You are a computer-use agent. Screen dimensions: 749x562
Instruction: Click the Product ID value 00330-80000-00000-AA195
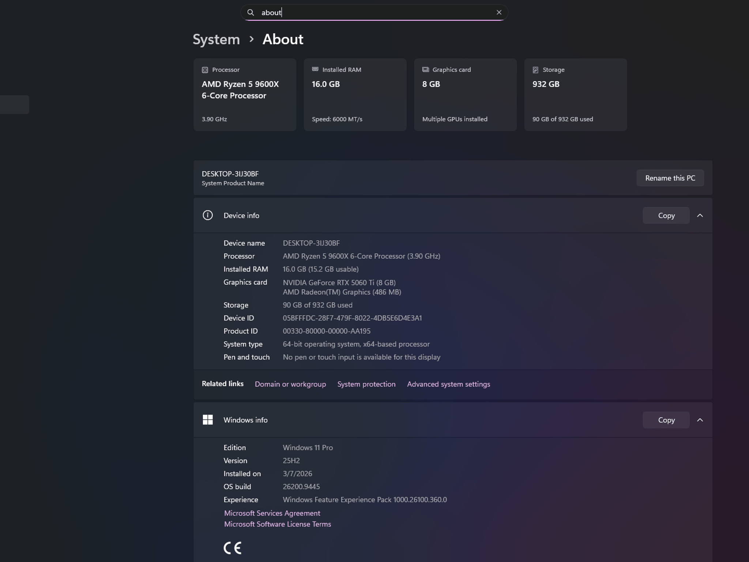coord(327,331)
